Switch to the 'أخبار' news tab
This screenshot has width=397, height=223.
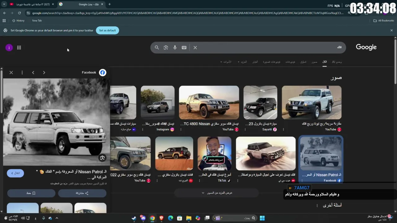coord(255,62)
